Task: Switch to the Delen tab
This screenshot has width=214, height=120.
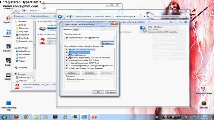Action: click(76, 30)
